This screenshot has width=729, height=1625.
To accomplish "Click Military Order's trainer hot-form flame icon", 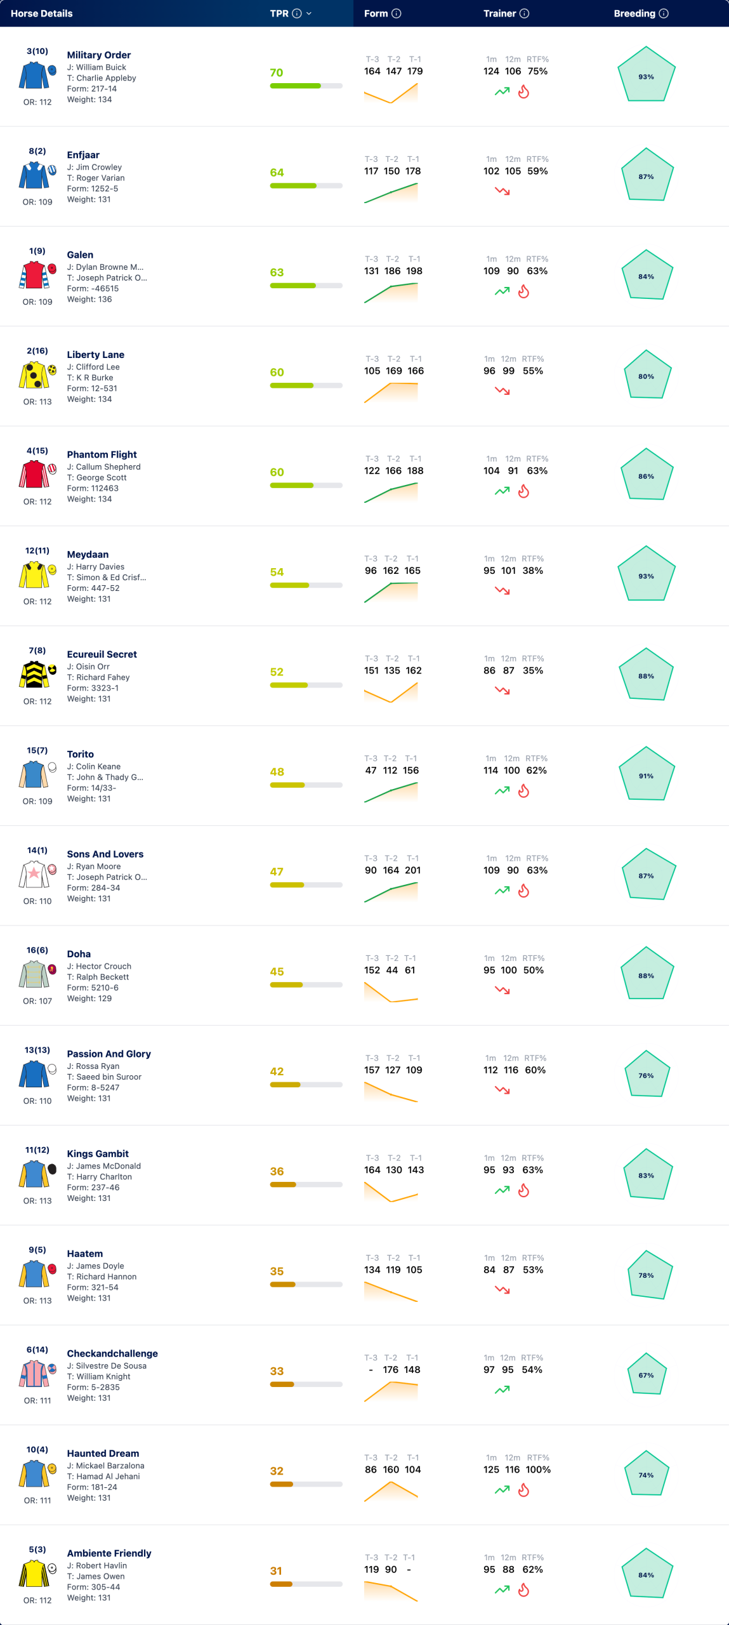I will click(523, 91).
